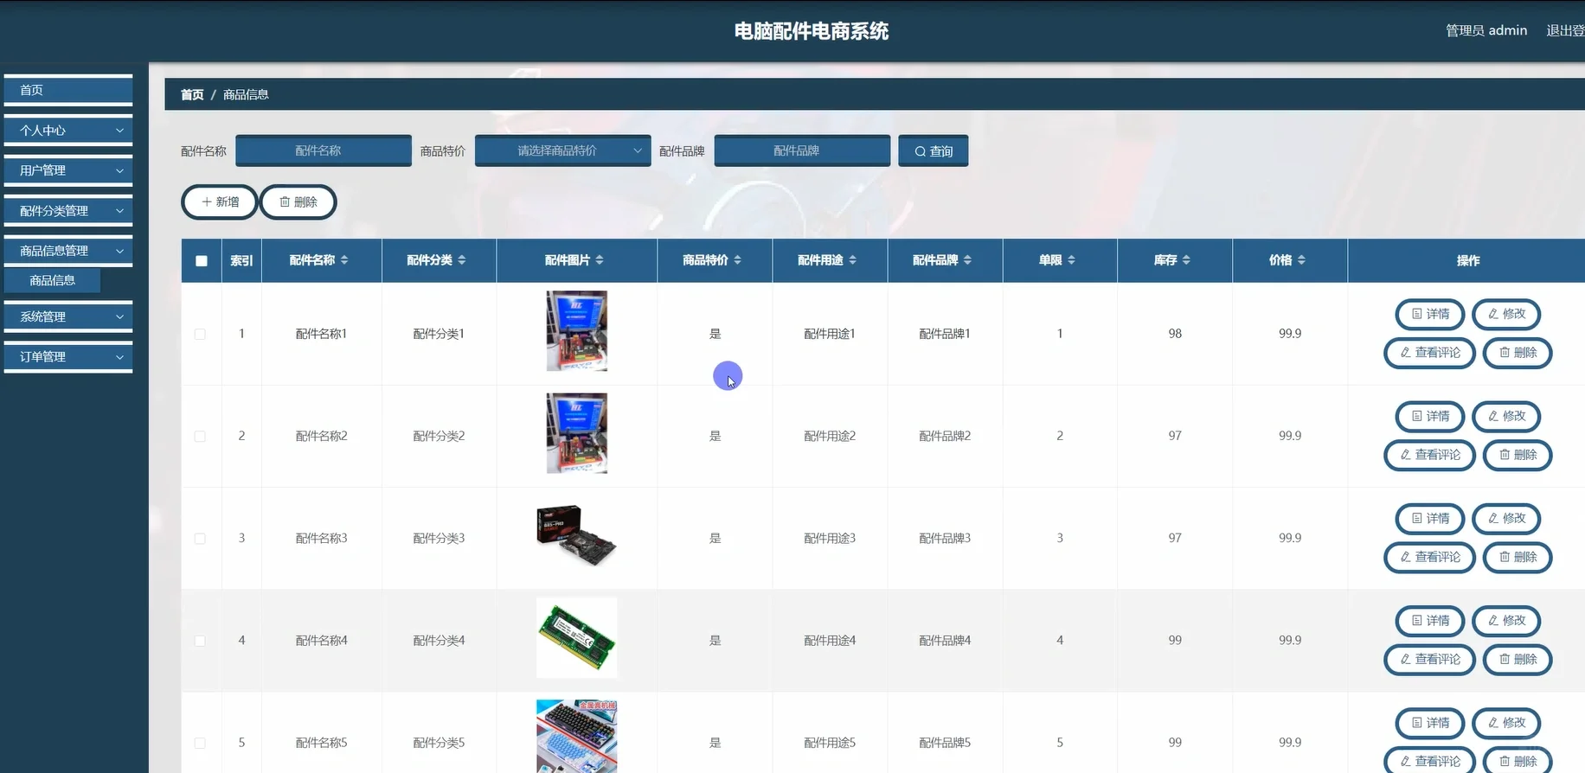
Task: Expand the 系统管理 sidebar menu
Action: click(x=68, y=316)
